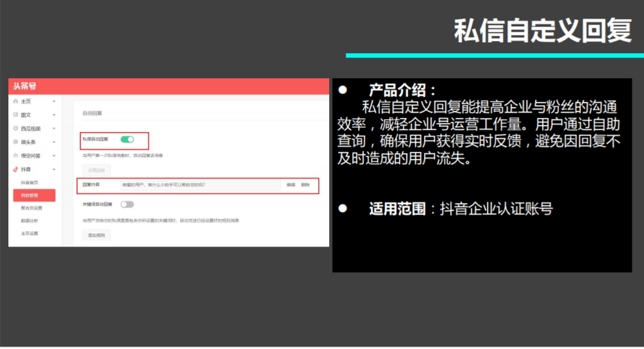Click the 自动回复 section heading

(x=92, y=113)
